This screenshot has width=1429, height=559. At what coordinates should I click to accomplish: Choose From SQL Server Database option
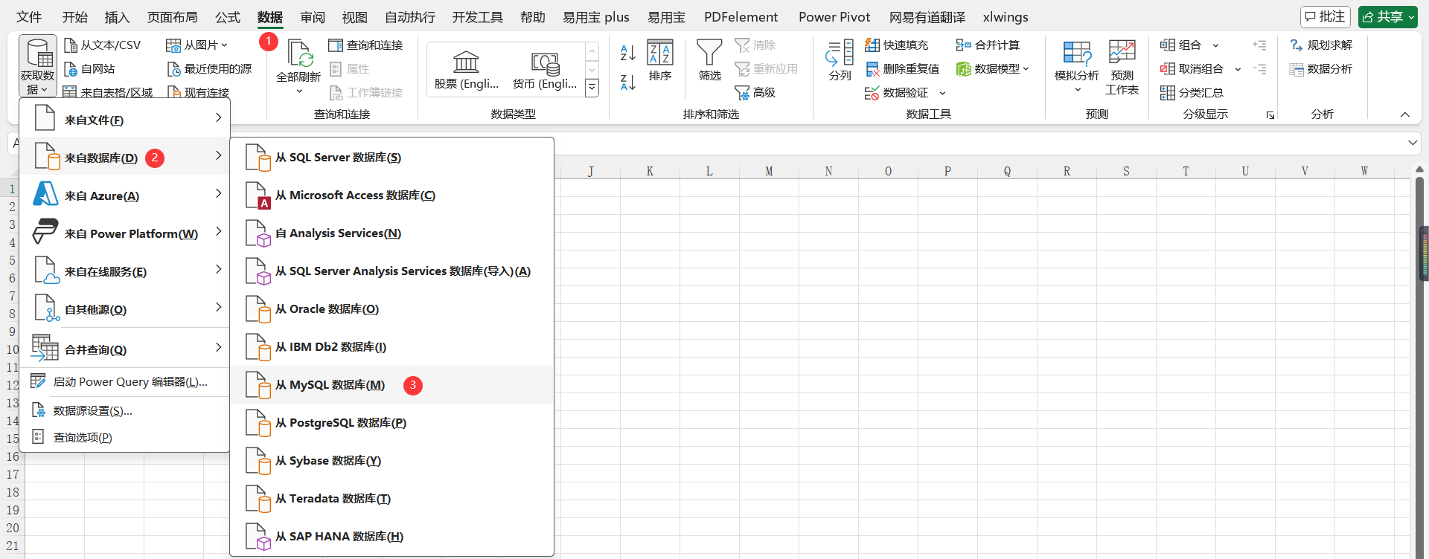point(392,157)
